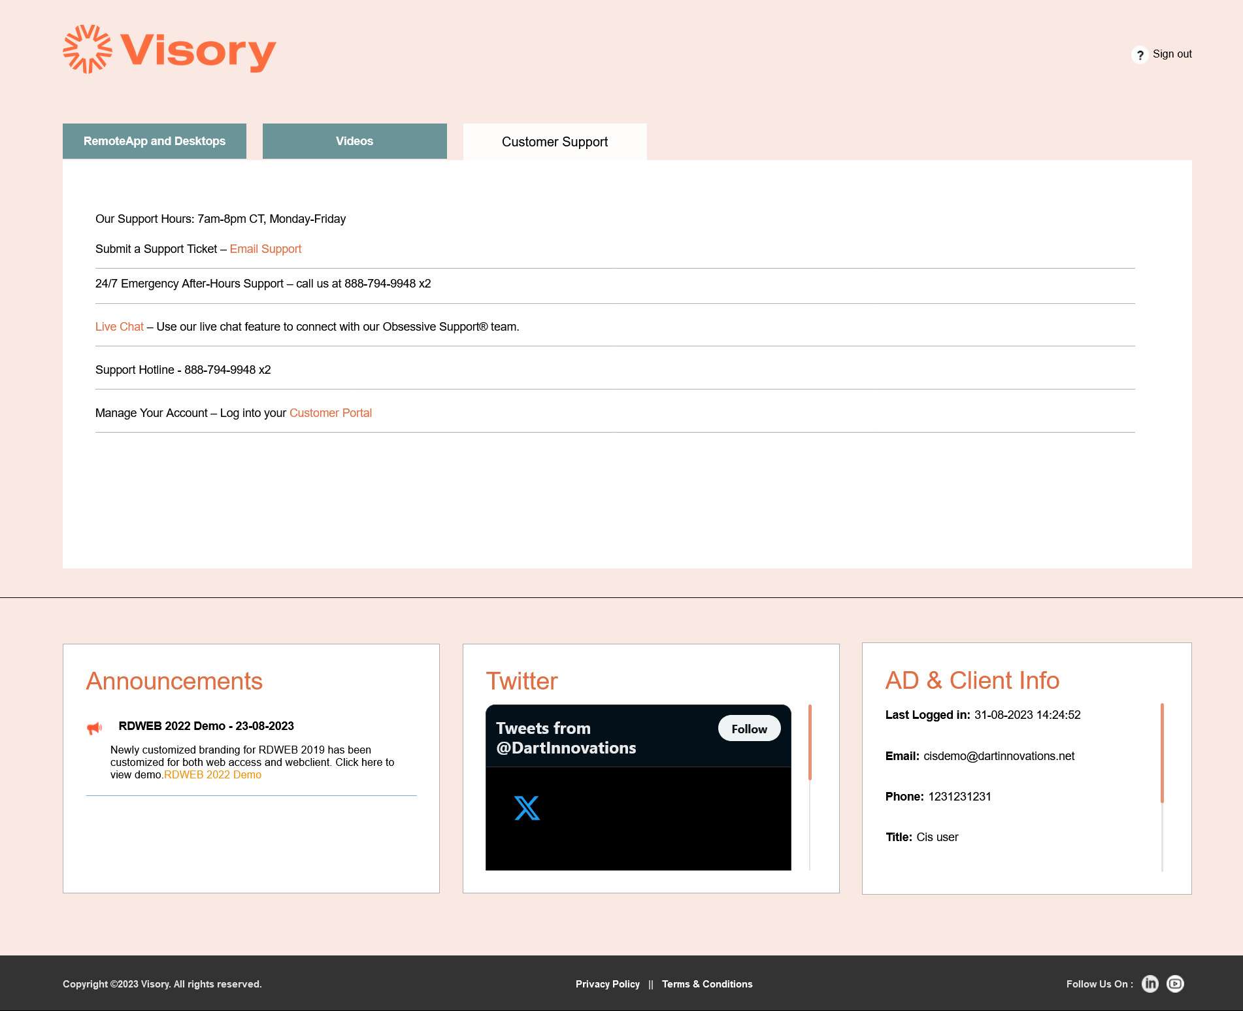The image size is (1243, 1011).
Task: Open YouTube from the footer icon
Action: (x=1175, y=984)
